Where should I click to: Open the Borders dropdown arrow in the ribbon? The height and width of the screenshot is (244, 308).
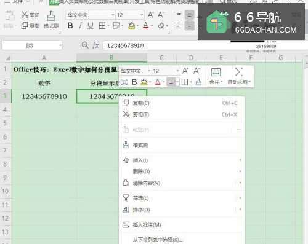(x=108, y=26)
